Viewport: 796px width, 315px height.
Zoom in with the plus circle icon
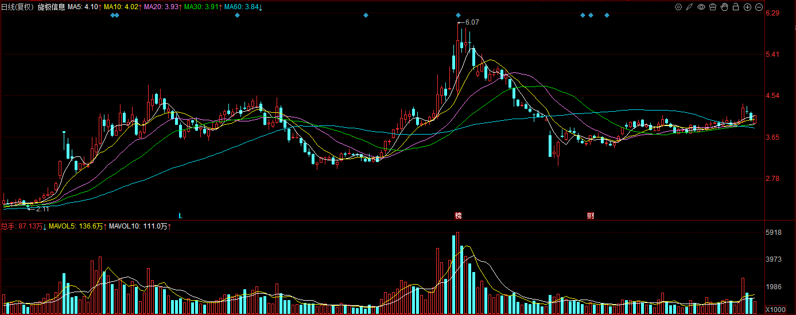747,7
